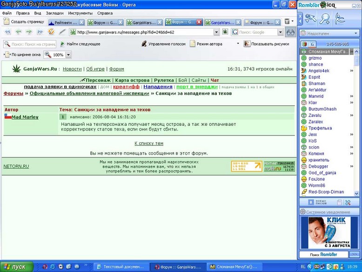Click the Mad Marley author link

[25, 117]
